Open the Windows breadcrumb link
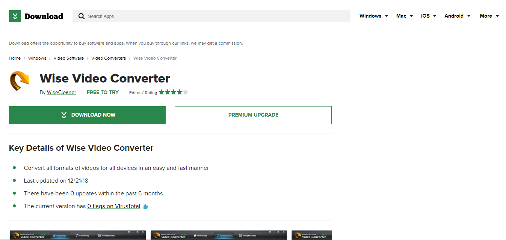506x240 pixels. pos(37,58)
